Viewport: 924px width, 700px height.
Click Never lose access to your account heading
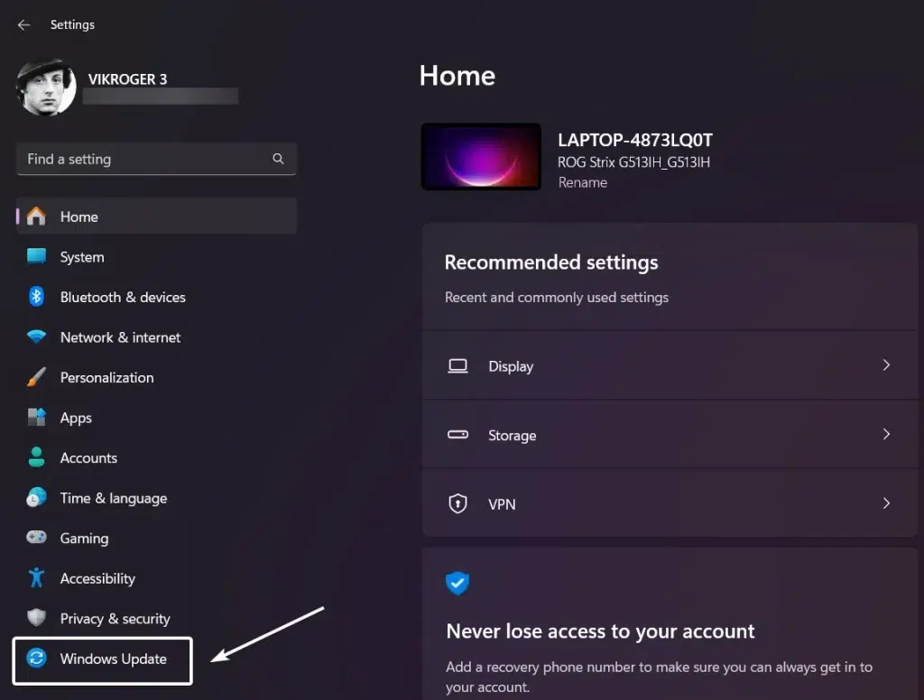click(x=600, y=631)
